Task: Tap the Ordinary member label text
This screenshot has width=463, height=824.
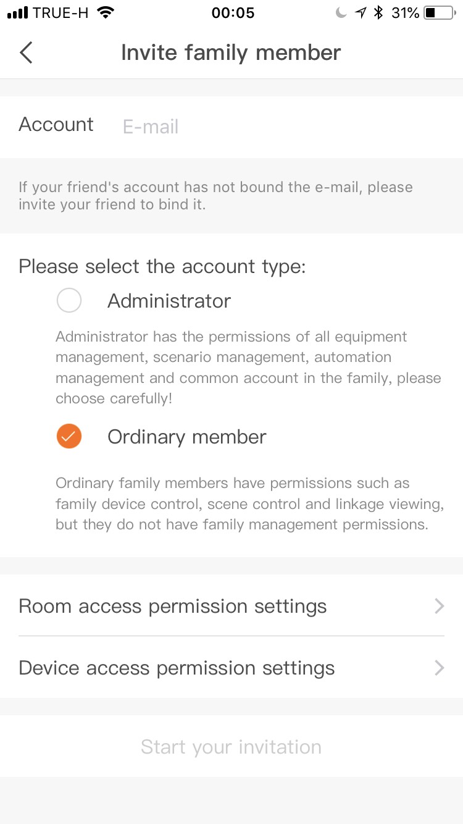Action: pyautogui.click(x=186, y=437)
